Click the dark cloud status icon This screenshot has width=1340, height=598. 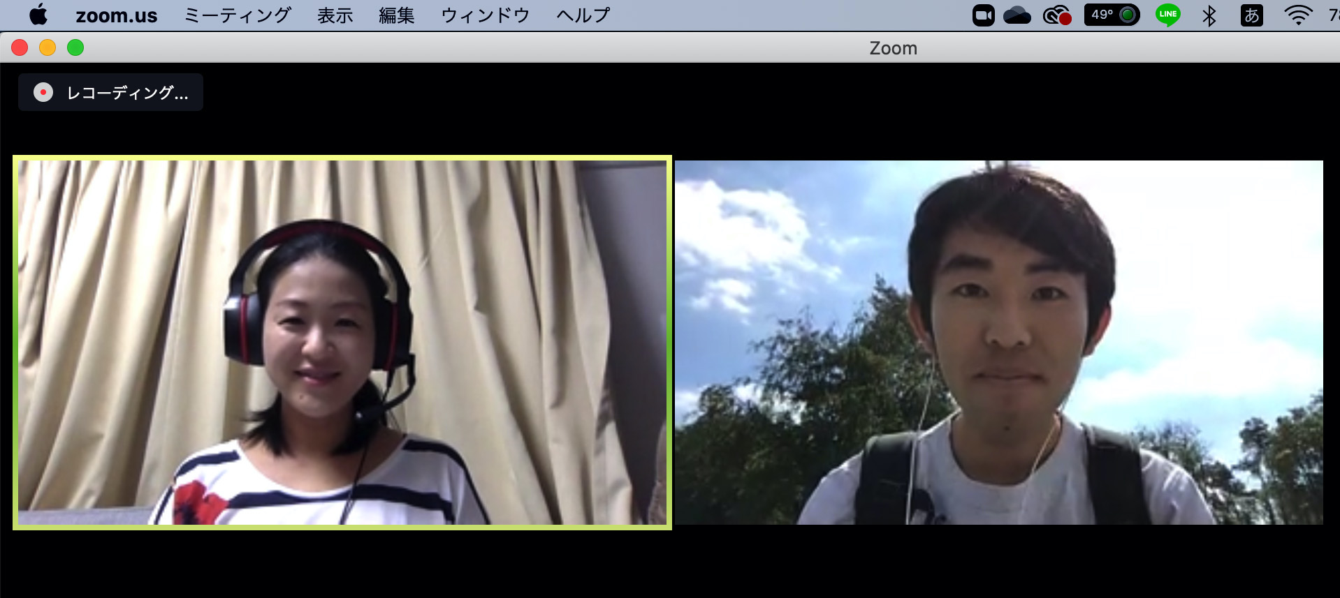pyautogui.click(x=1017, y=15)
